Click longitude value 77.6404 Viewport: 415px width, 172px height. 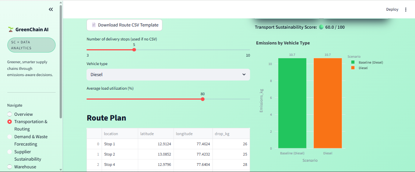[x=193, y=165]
